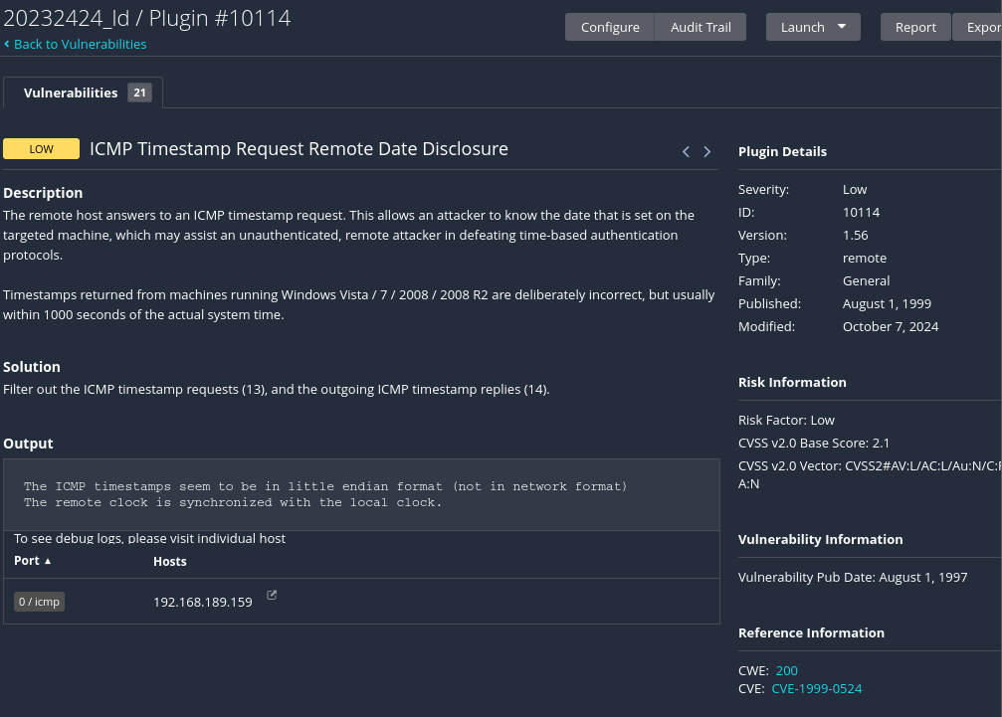Open host 192.168.189.159 external link icon

tap(273, 596)
